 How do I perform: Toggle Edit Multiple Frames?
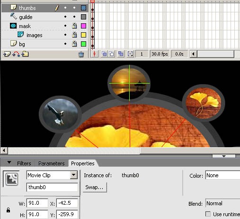[121, 54]
